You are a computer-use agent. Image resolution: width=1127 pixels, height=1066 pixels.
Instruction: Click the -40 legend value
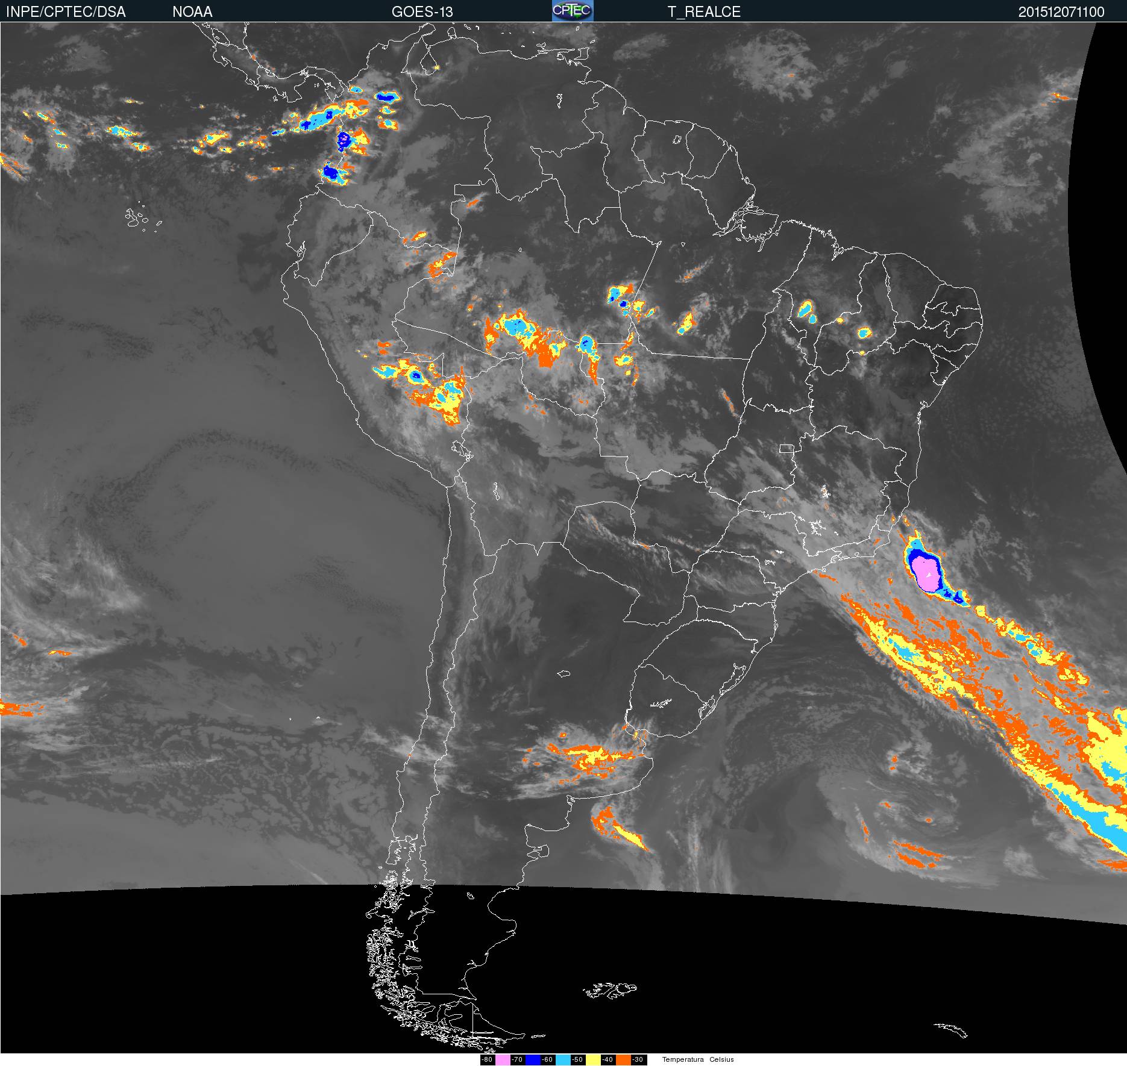coord(607,1059)
